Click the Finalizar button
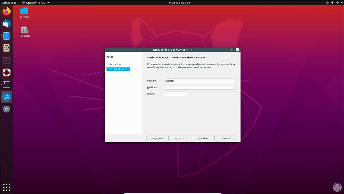344x194 pixels. click(204, 138)
